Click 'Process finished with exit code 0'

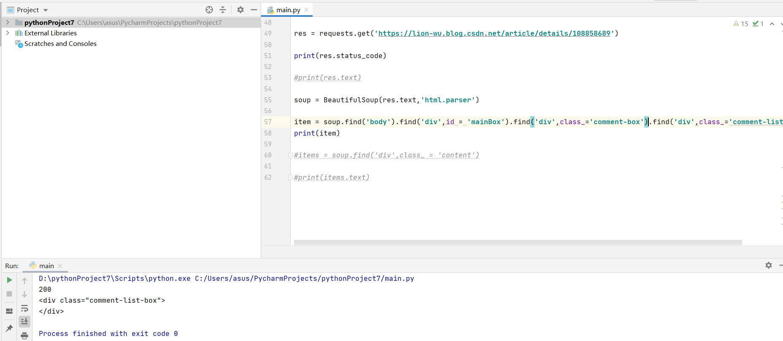click(x=108, y=334)
